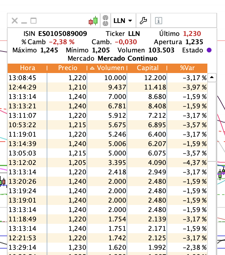
Task: Select the trade row at 13:20:26
Action: tap(108, 181)
